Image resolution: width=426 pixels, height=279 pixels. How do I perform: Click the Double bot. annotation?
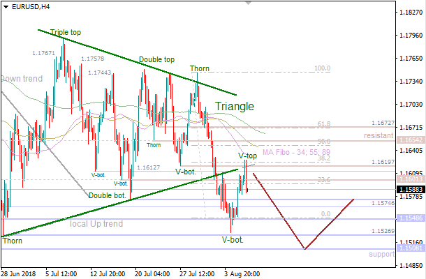coord(108,195)
